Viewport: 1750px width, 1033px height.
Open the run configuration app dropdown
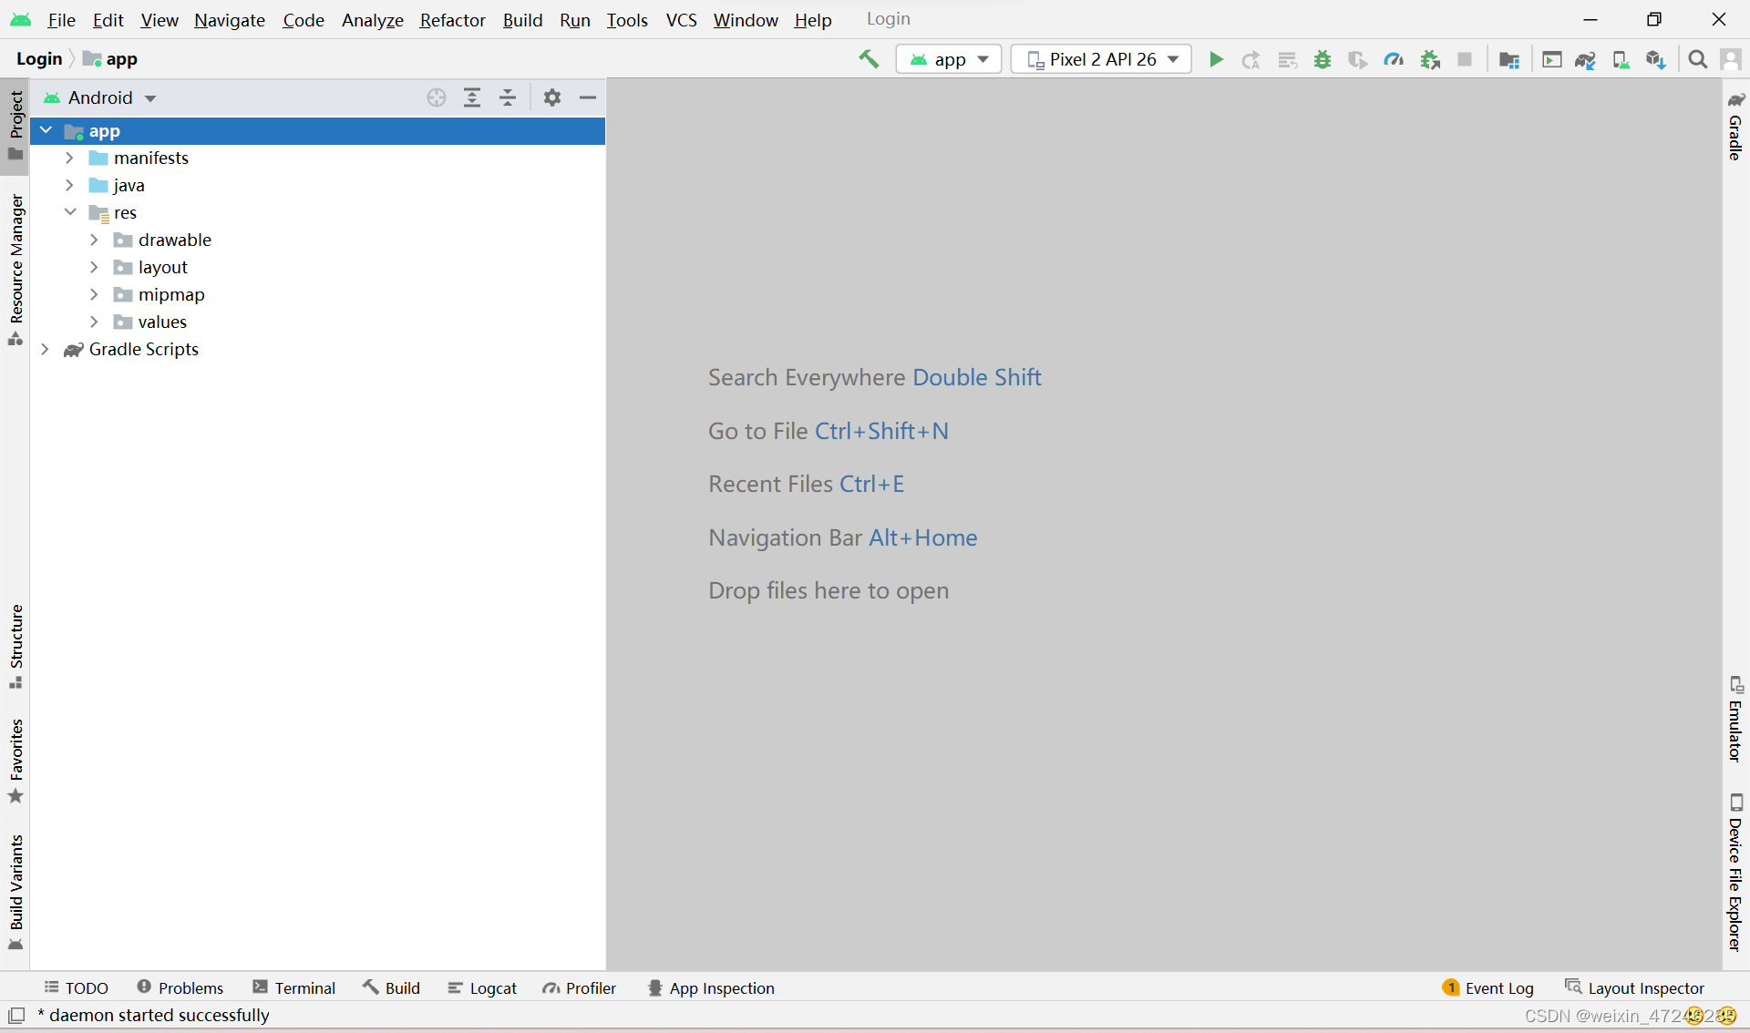[949, 59]
